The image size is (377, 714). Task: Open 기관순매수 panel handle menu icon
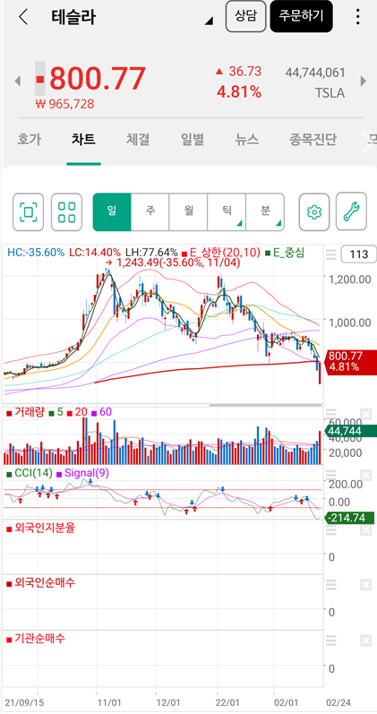pos(331,641)
